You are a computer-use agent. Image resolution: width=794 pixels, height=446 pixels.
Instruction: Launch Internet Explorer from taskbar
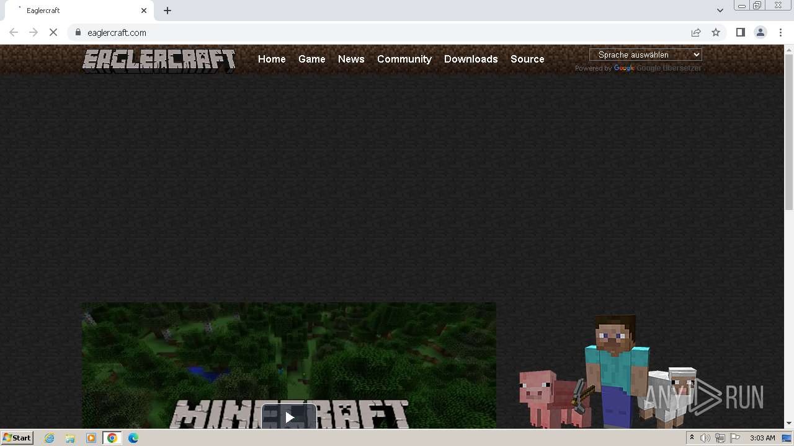click(x=50, y=438)
